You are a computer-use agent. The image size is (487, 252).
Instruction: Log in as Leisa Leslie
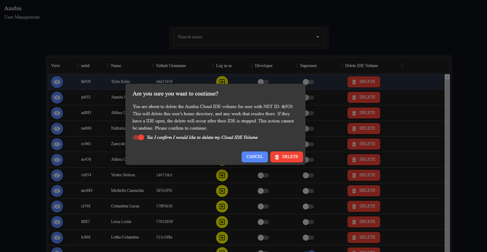(222, 222)
